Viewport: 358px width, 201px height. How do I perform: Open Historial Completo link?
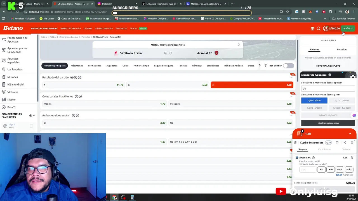(328, 66)
